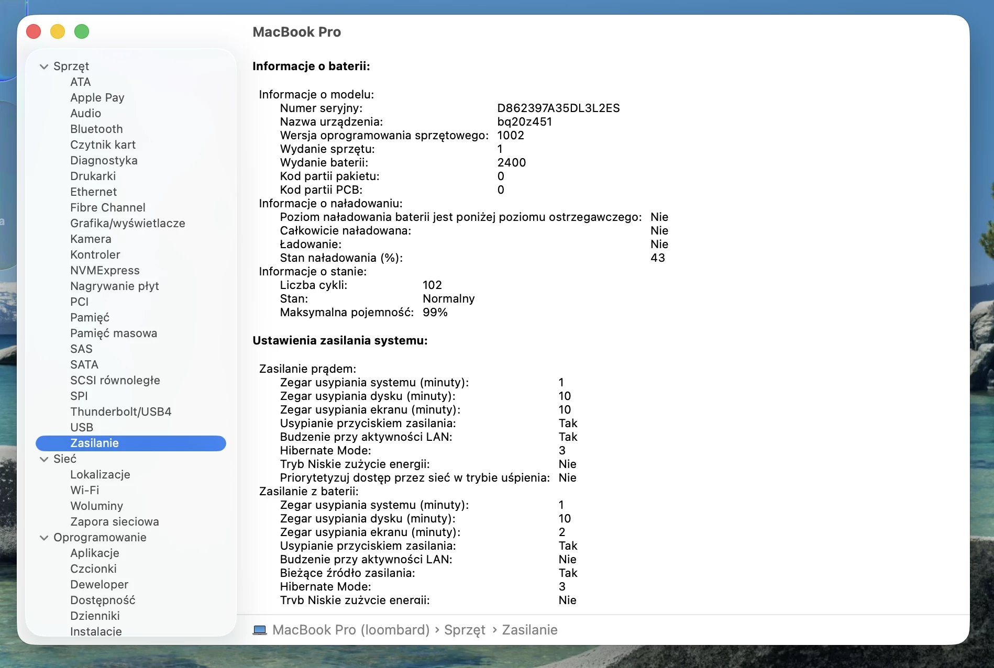Open the NVMExpress entry

(105, 270)
